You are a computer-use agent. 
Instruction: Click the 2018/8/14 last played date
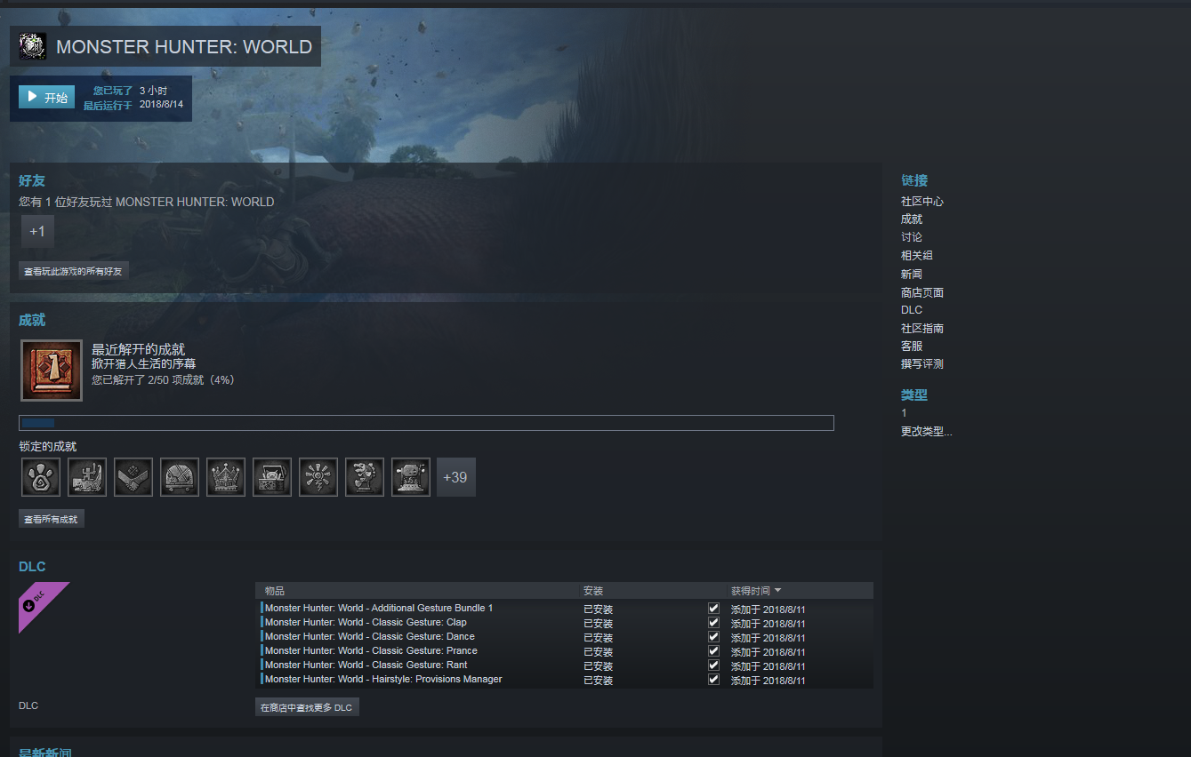[161, 104]
